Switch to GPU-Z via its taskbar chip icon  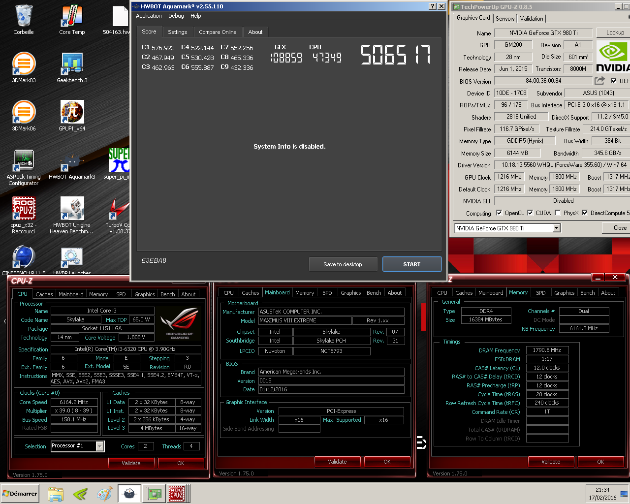pos(155,494)
